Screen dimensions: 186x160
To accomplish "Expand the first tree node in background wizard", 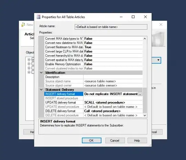I will pyautogui.click(x=29, y=59).
